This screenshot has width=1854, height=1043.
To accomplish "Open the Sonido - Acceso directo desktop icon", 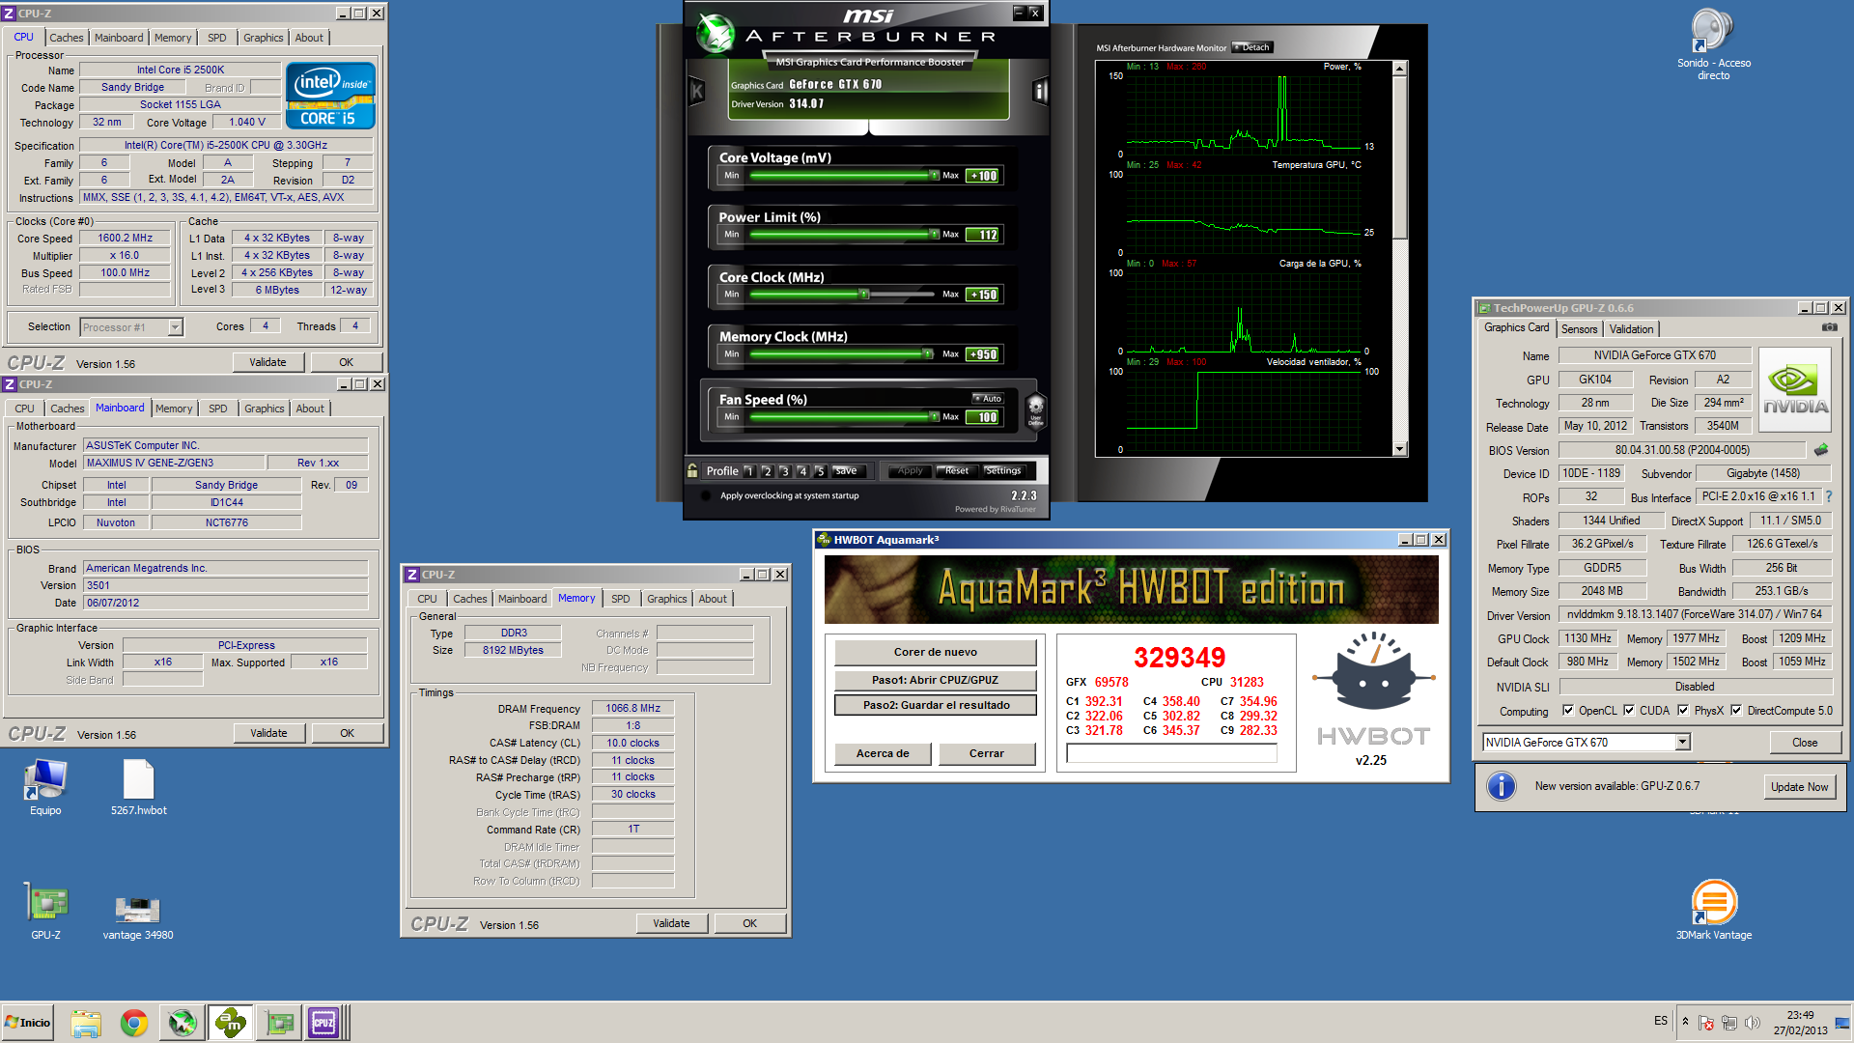I will tap(1713, 44).
